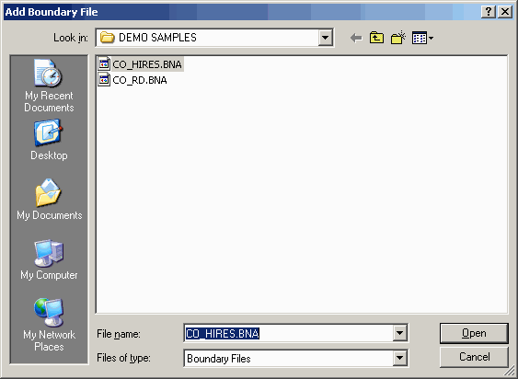This screenshot has height=379, width=518.
Task: Click into the File name field
Action: (x=288, y=333)
